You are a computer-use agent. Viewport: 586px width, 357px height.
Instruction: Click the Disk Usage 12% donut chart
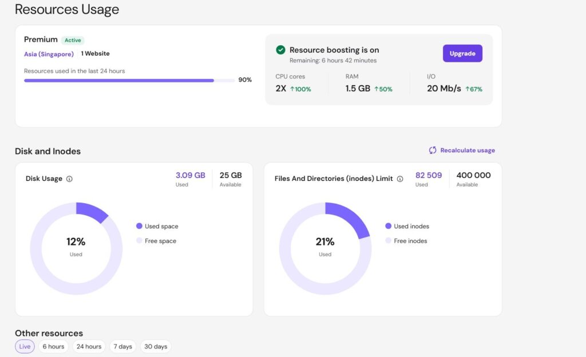click(x=76, y=248)
